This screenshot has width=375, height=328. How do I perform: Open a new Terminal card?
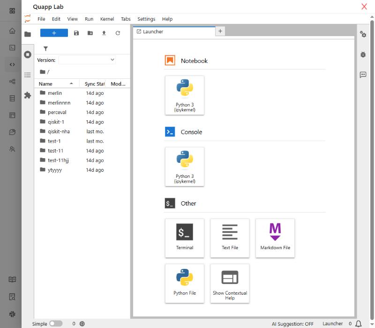[x=185, y=238]
